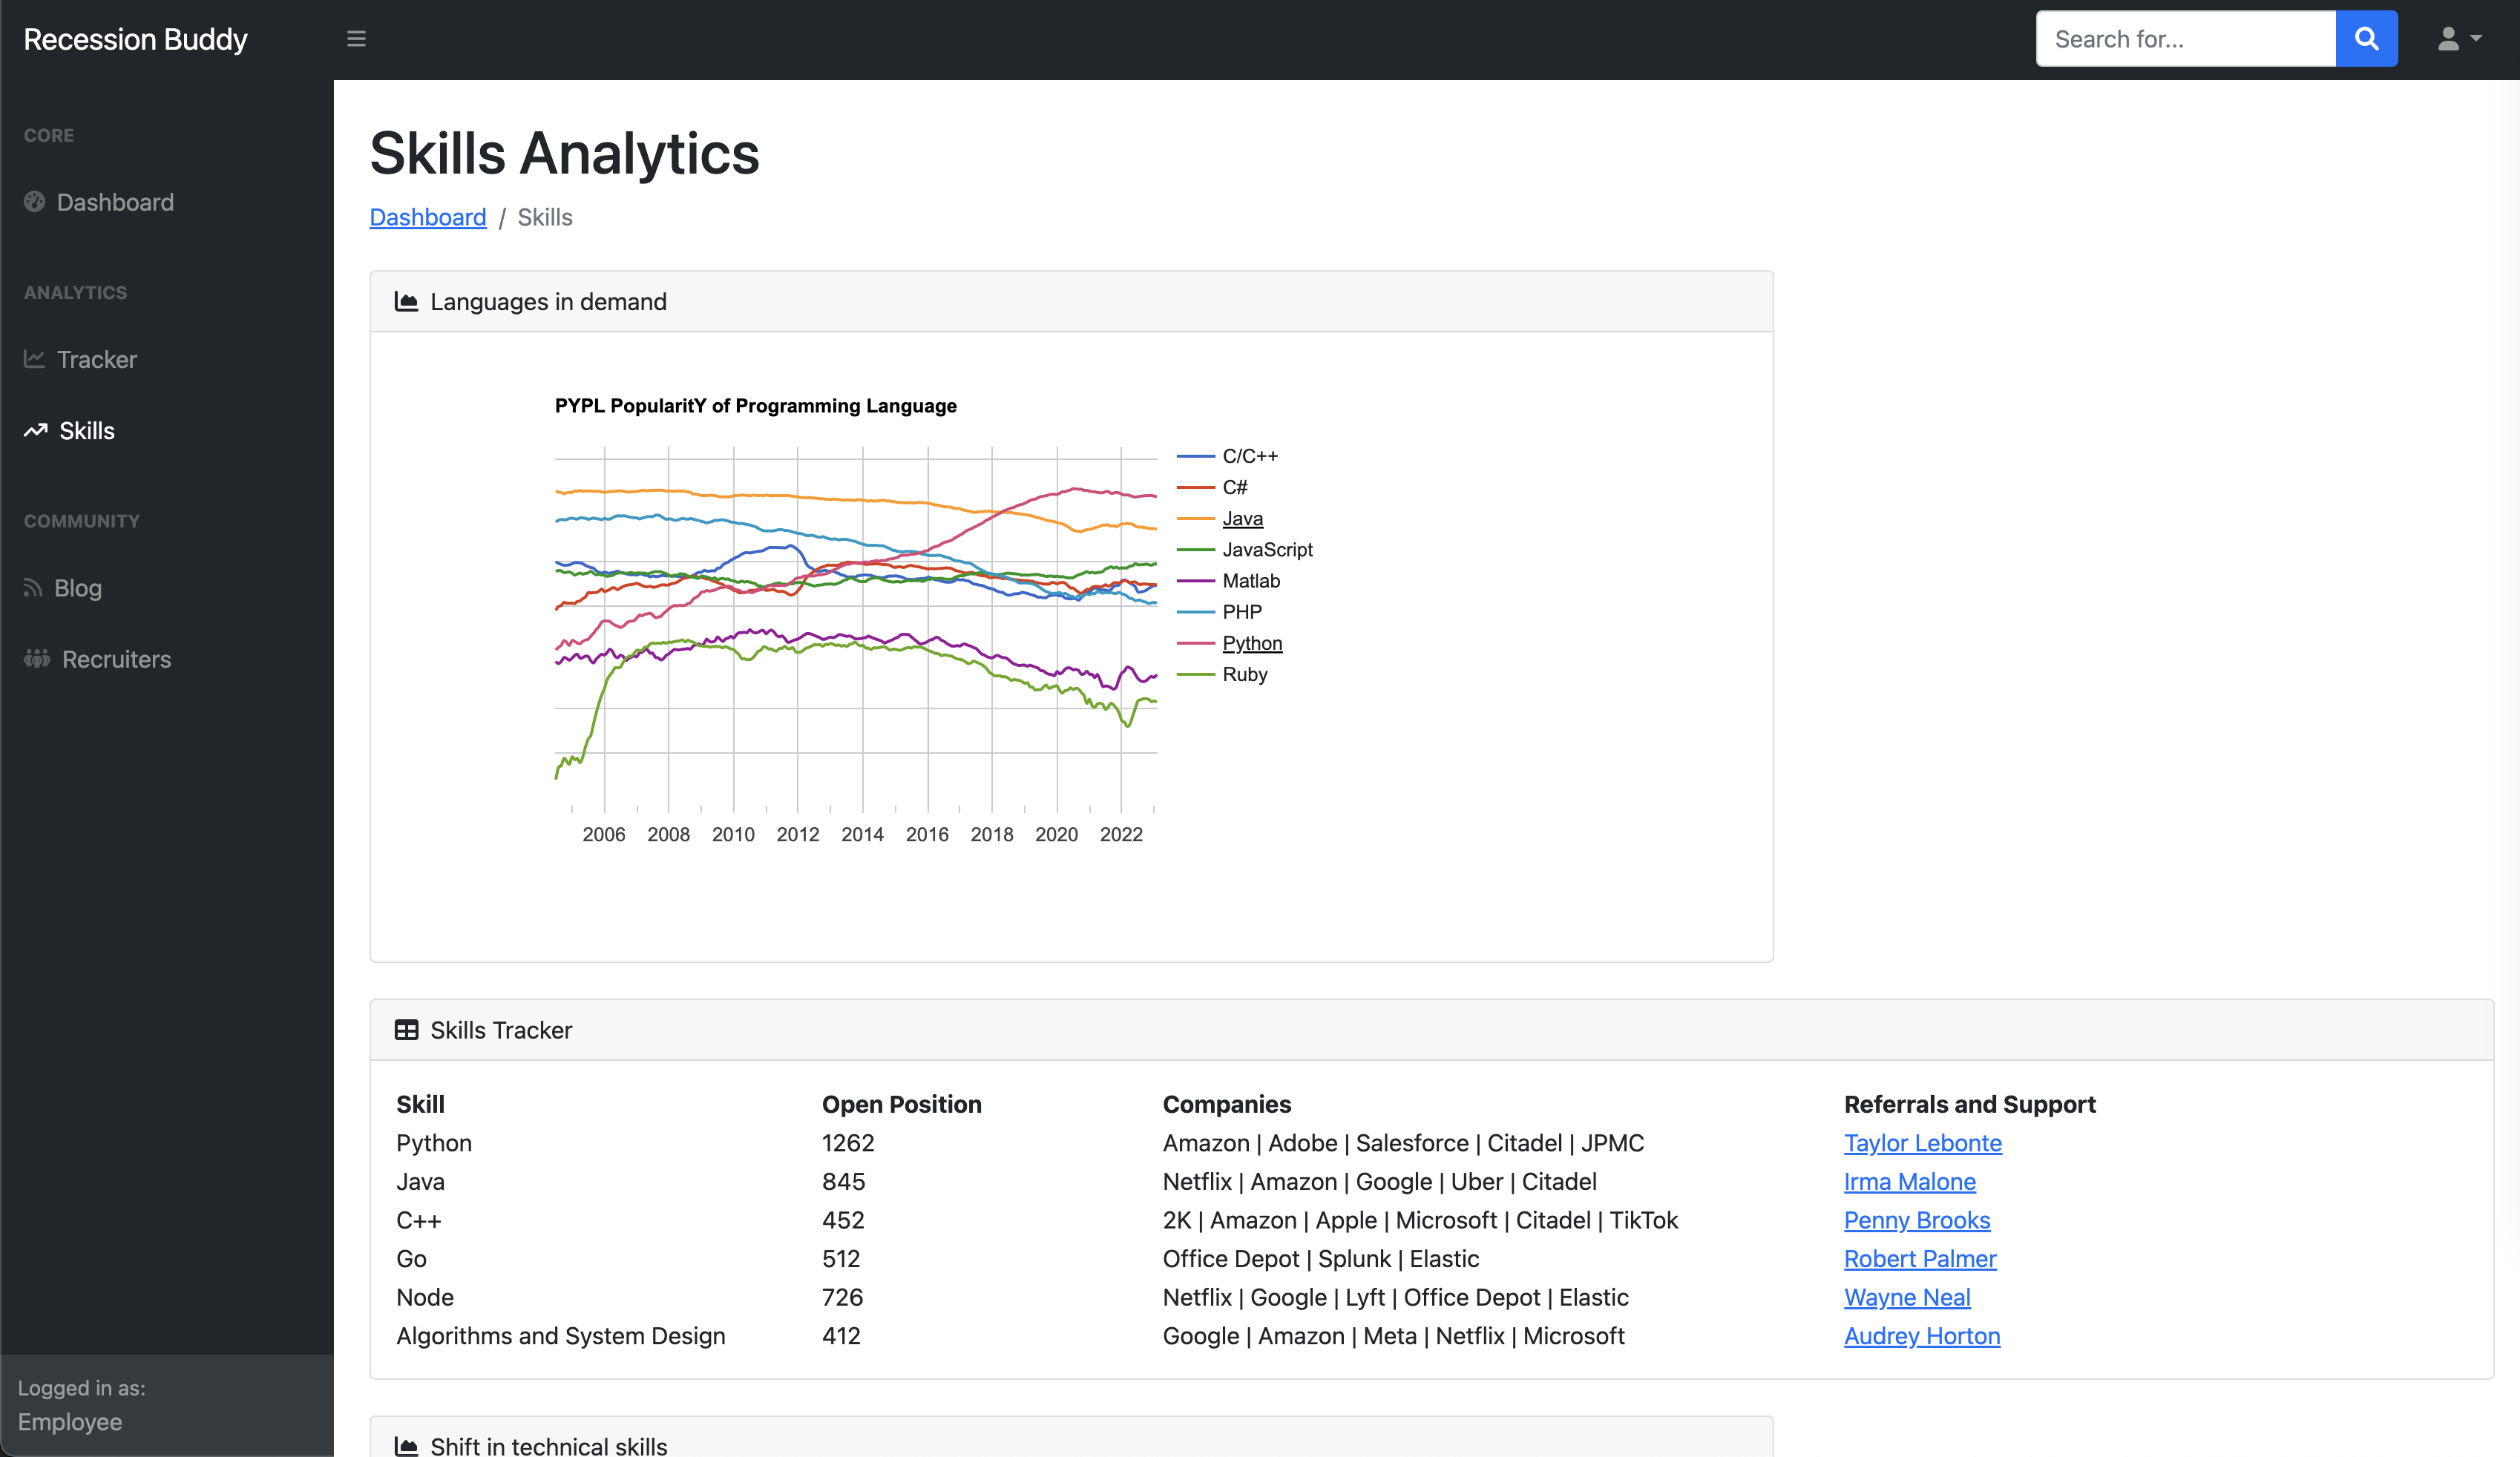Click the Skills trending arrow icon

(36, 431)
